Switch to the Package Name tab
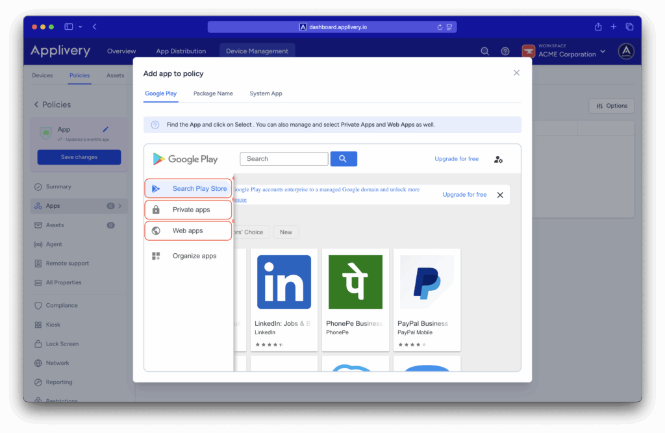665x433 pixels. click(213, 93)
